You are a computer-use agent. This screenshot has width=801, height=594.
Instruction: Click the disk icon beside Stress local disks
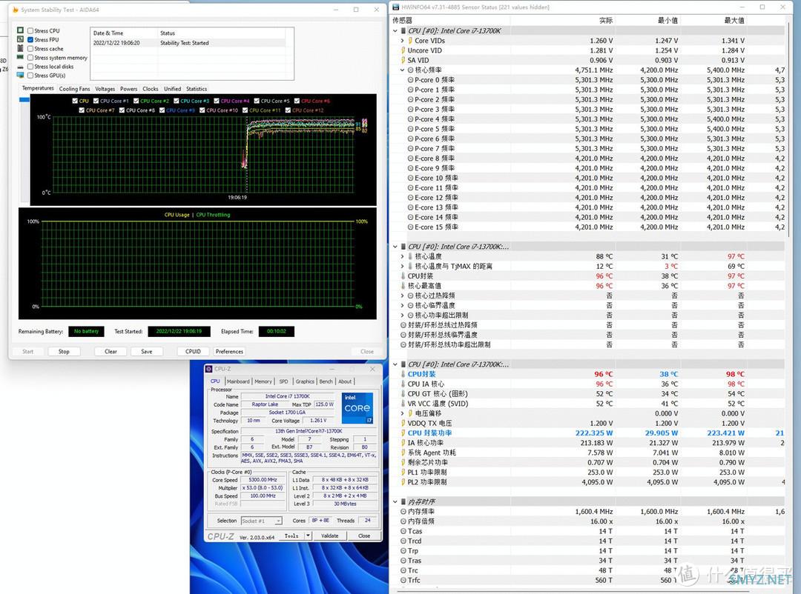tap(21, 67)
